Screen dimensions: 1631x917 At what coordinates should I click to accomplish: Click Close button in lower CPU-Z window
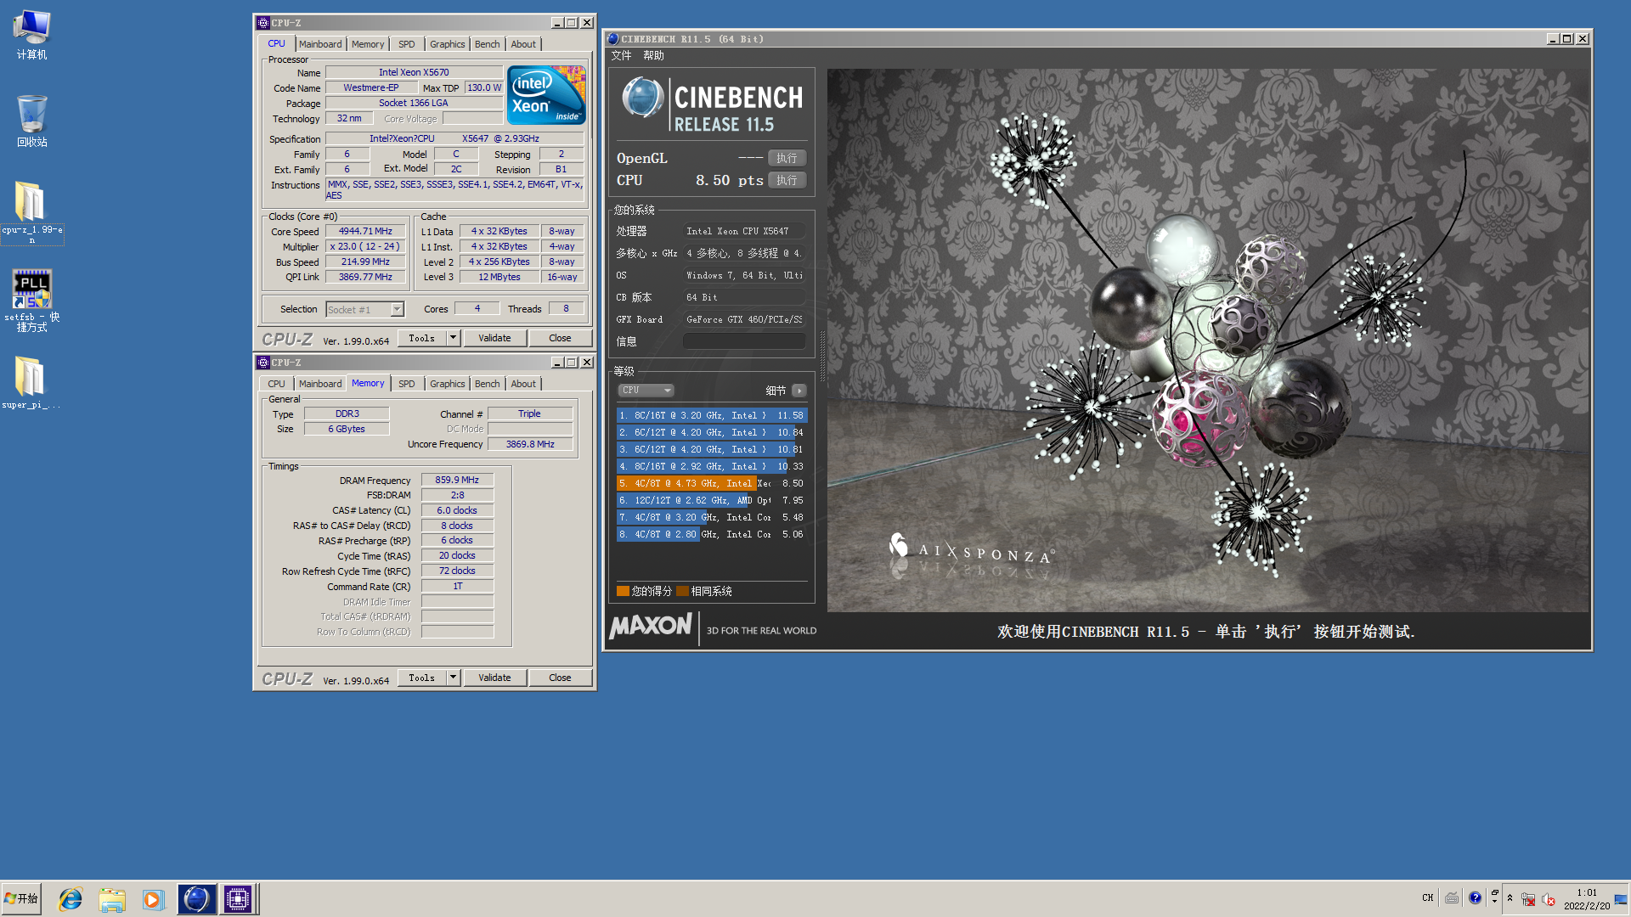point(560,678)
